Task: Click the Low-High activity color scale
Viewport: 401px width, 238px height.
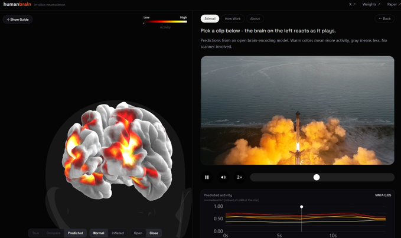Action: click(x=165, y=22)
